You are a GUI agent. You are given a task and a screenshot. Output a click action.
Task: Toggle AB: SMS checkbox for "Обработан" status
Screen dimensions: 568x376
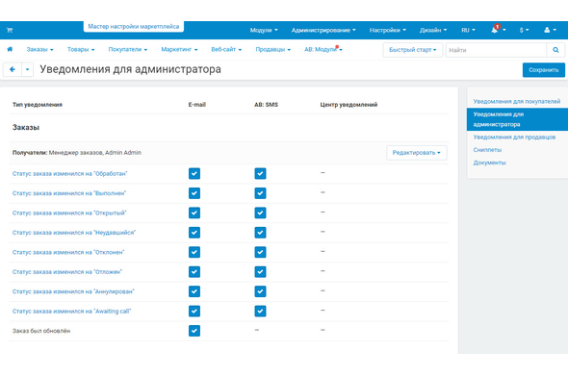coord(260,174)
